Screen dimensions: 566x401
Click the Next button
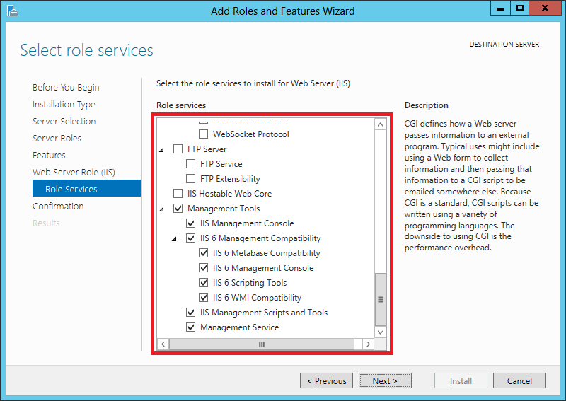[385, 380]
